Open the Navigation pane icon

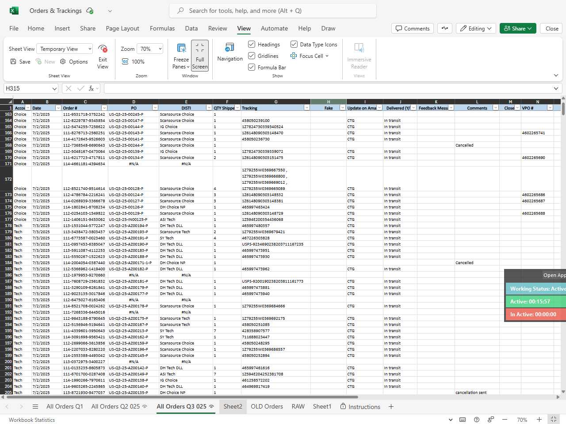pyautogui.click(x=229, y=47)
